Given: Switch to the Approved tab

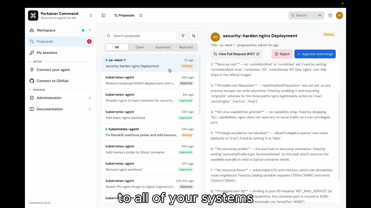Looking at the screenshot, I should 163,47.
